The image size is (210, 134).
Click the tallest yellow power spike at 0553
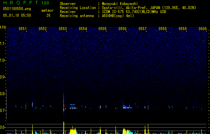(64, 128)
